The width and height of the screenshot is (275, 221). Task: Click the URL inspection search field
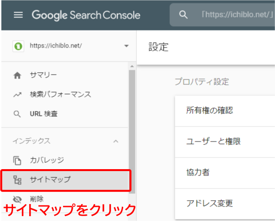coord(222,15)
